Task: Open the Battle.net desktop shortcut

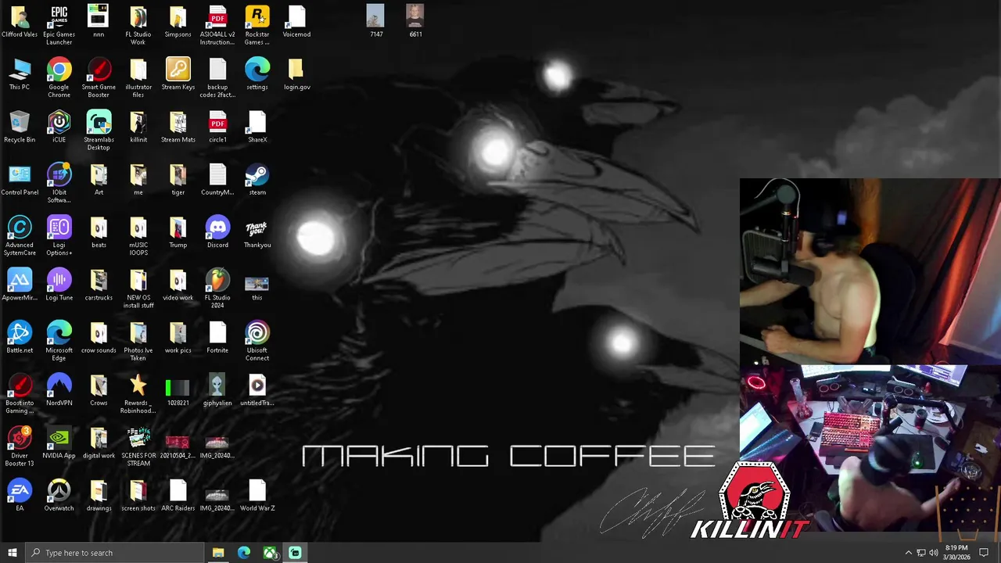Action: [x=20, y=333]
